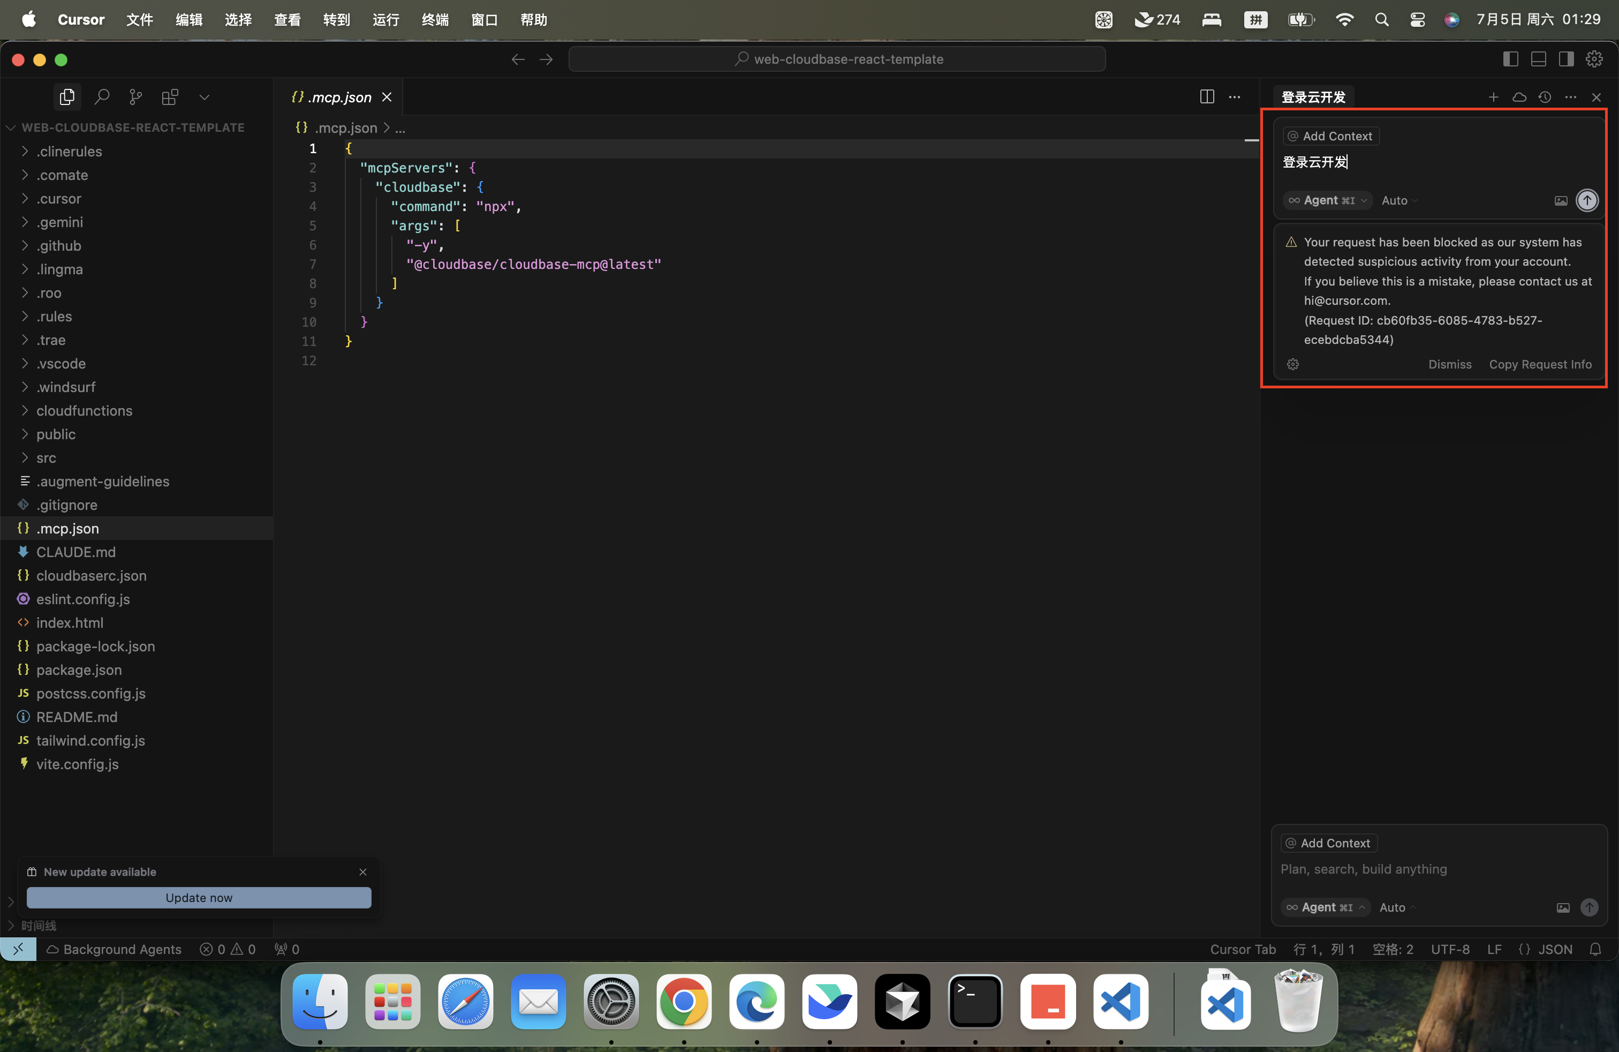The width and height of the screenshot is (1619, 1052).
Task: Click Update now button
Action: (x=199, y=898)
